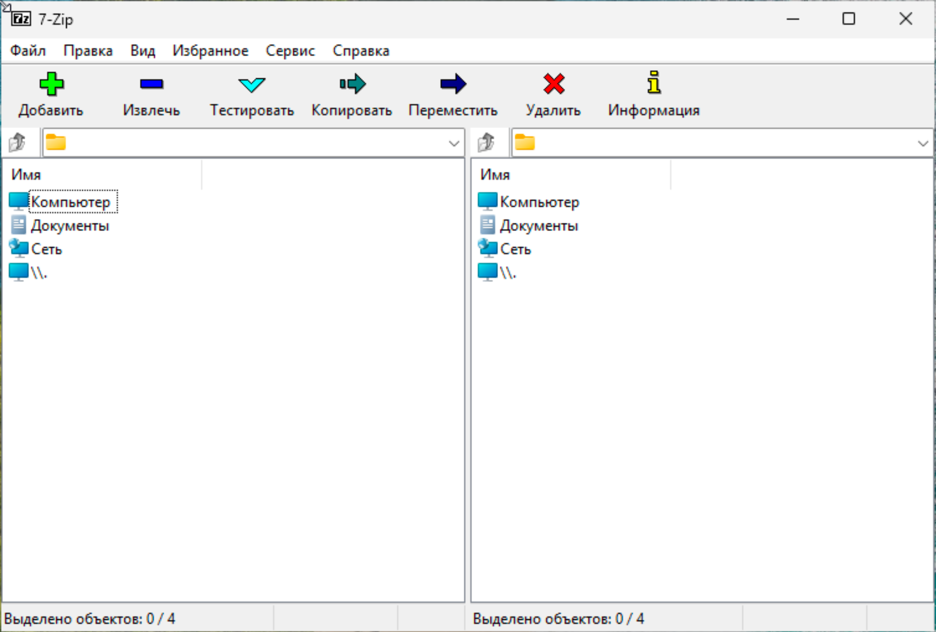Click the yellow Информация icon
Image resolution: width=936 pixels, height=632 pixels.
click(654, 82)
